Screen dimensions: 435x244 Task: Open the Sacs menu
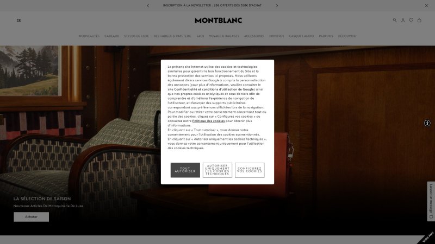(x=200, y=36)
